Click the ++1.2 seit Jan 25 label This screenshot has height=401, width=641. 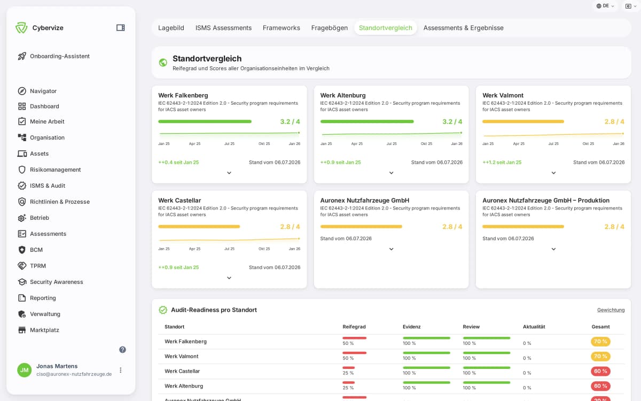502,163
